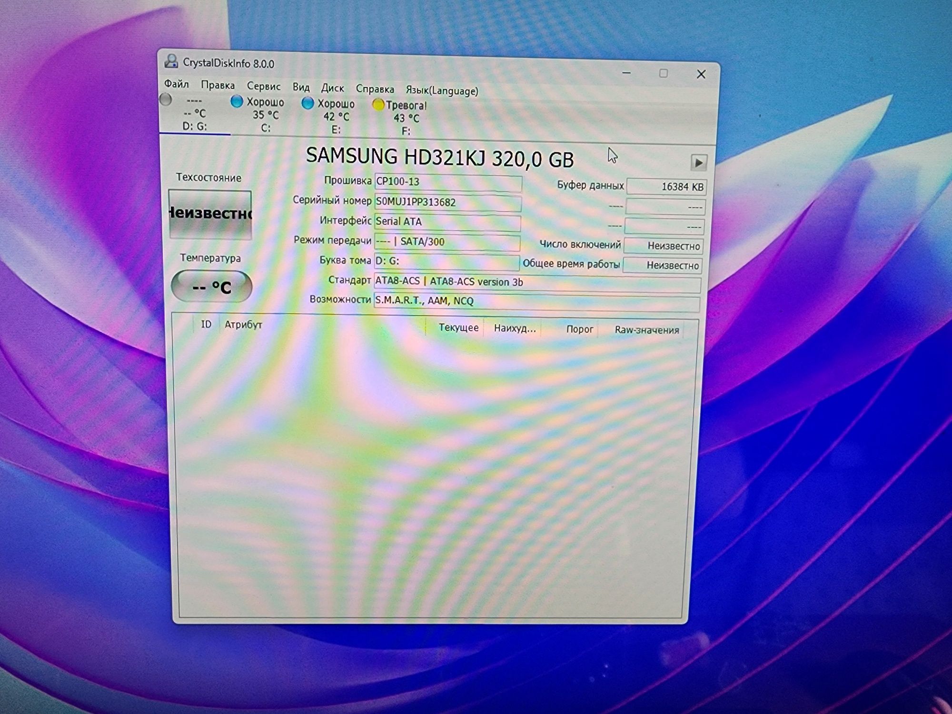The height and width of the screenshot is (714, 952).
Task: Open the Диск menu
Action: (332, 88)
